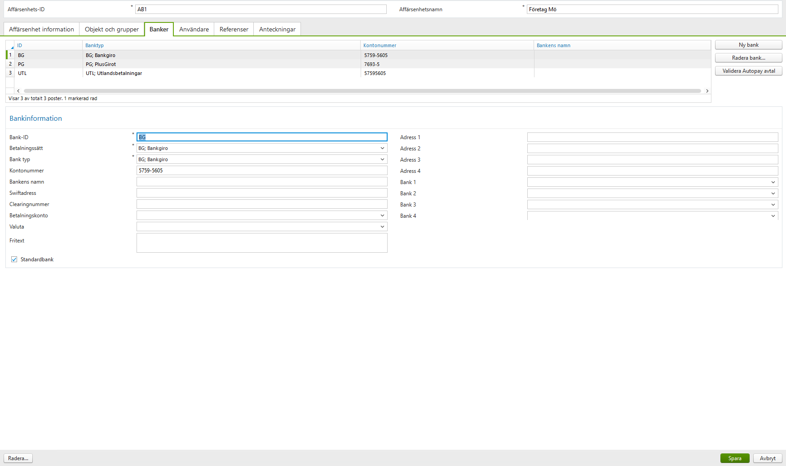Expand the Bank 1 dropdown
This screenshot has height=466, width=786.
tap(773, 182)
